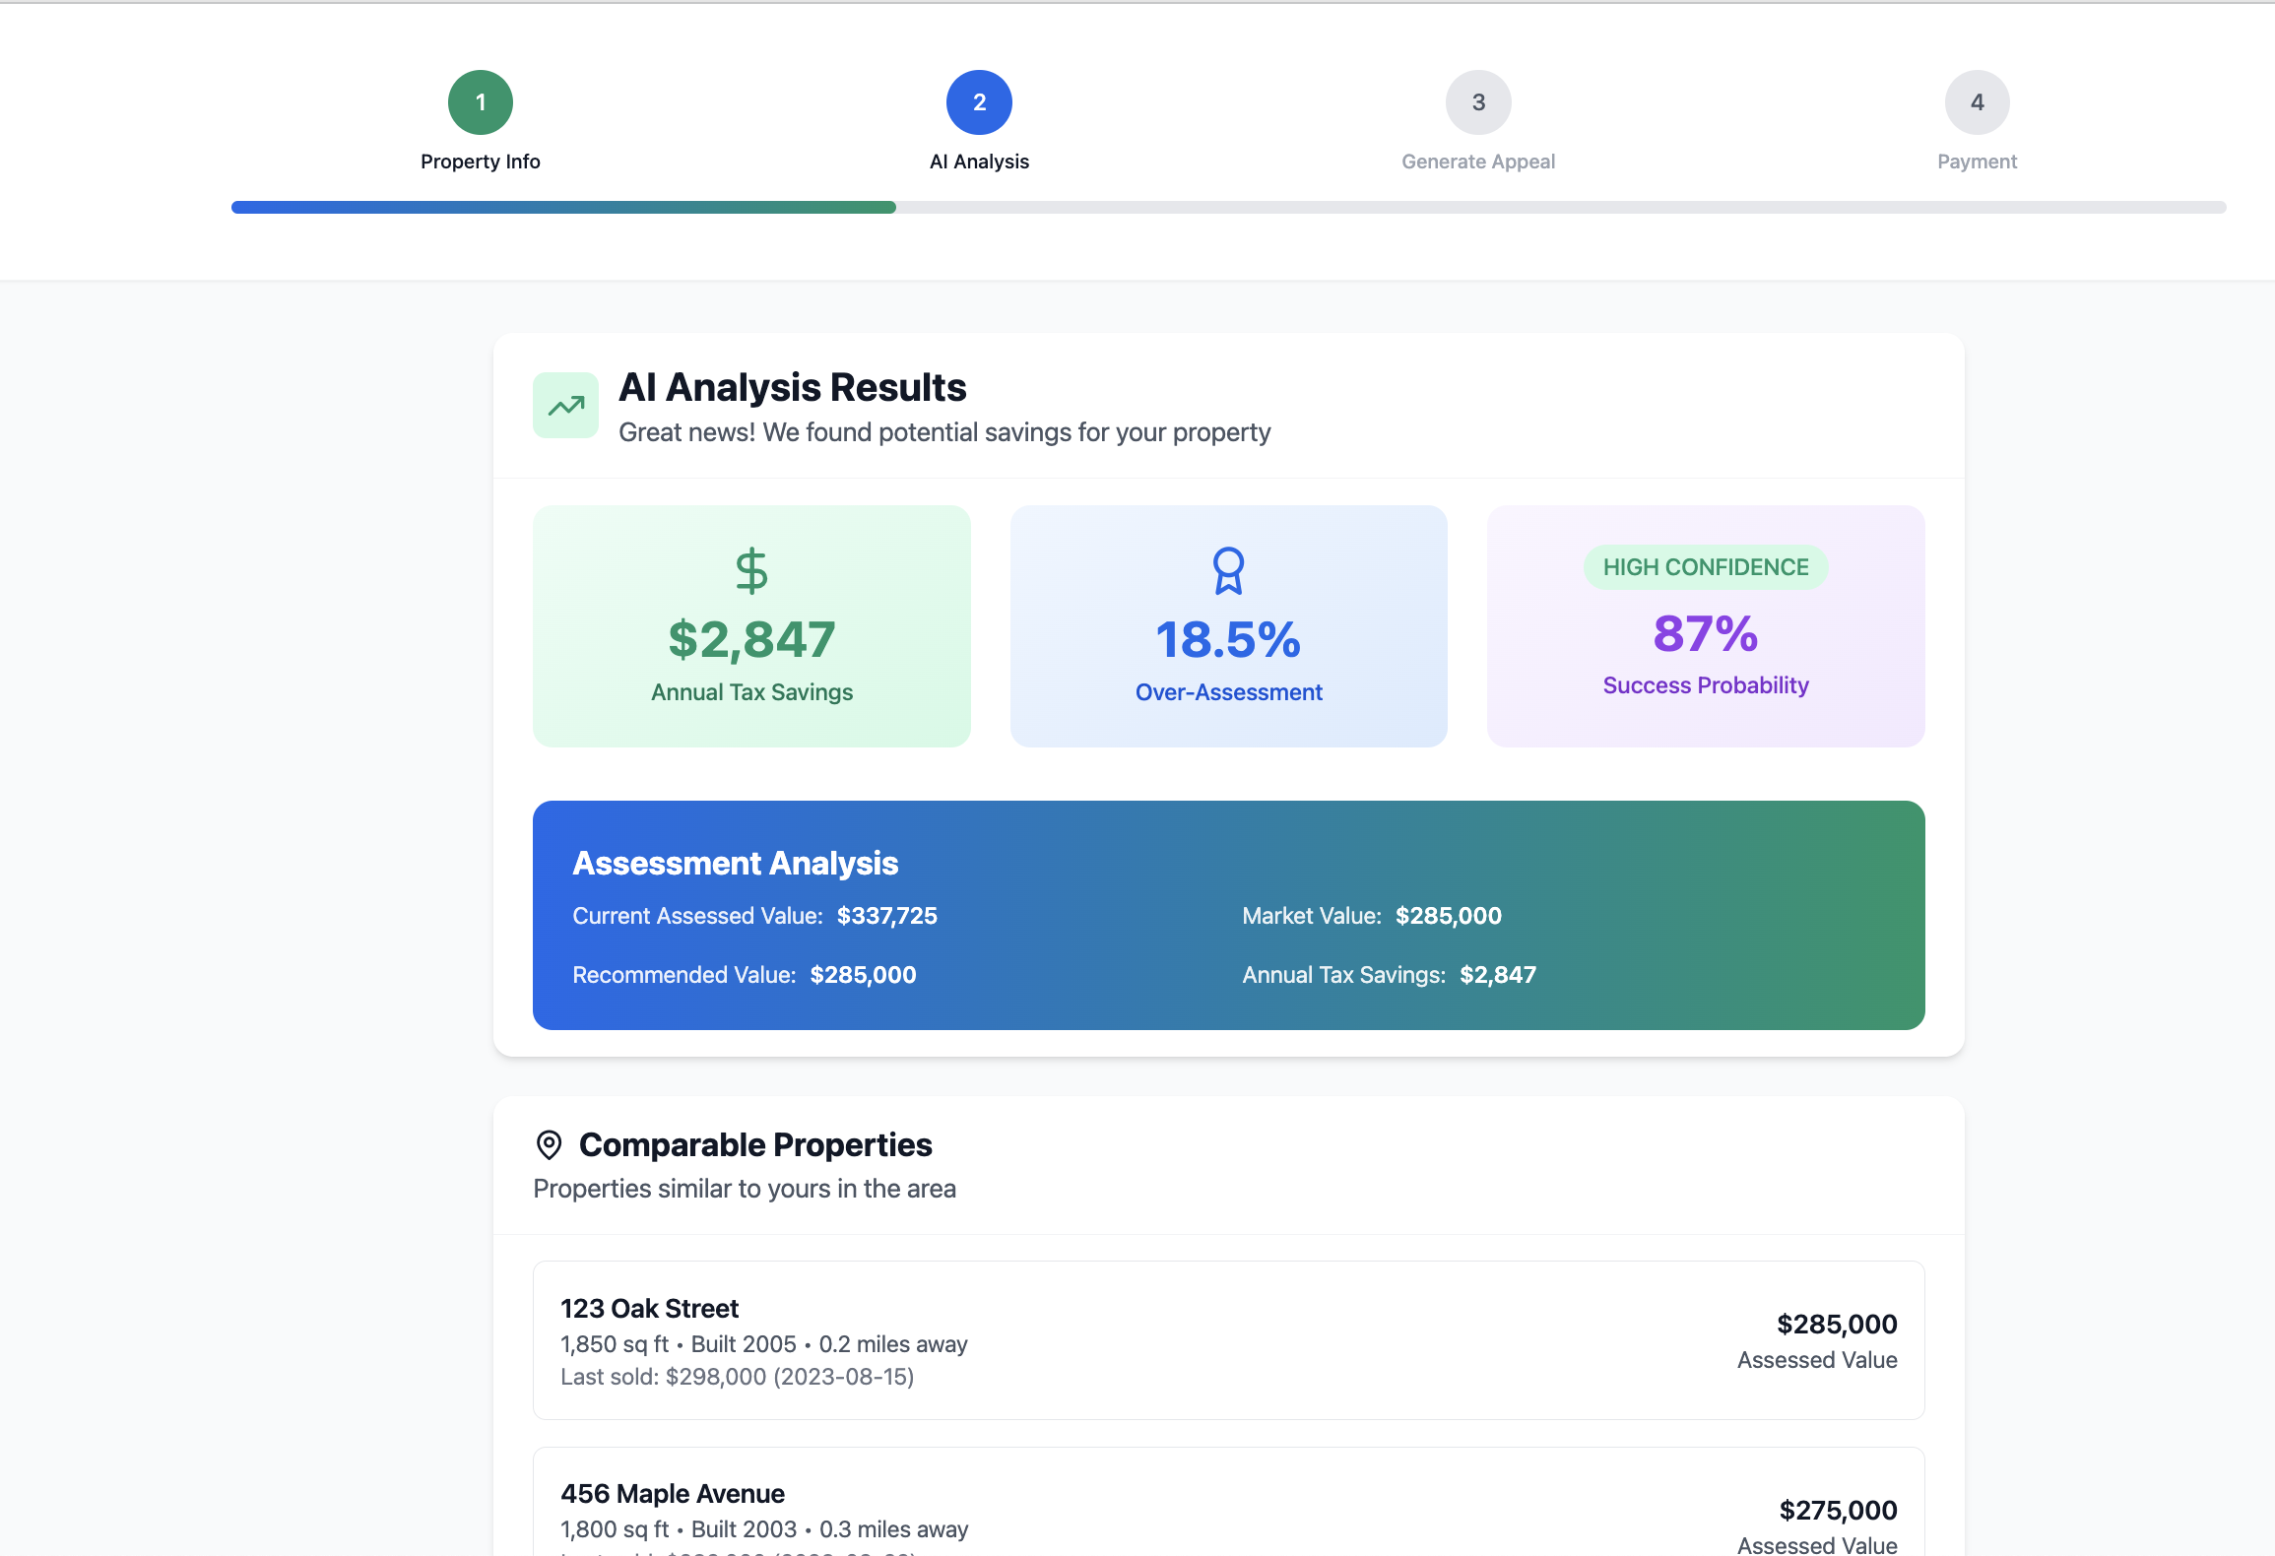The width and height of the screenshot is (2275, 1556).
Task: Open the 123 Oak Street property card
Action: pyautogui.click(x=1228, y=1339)
